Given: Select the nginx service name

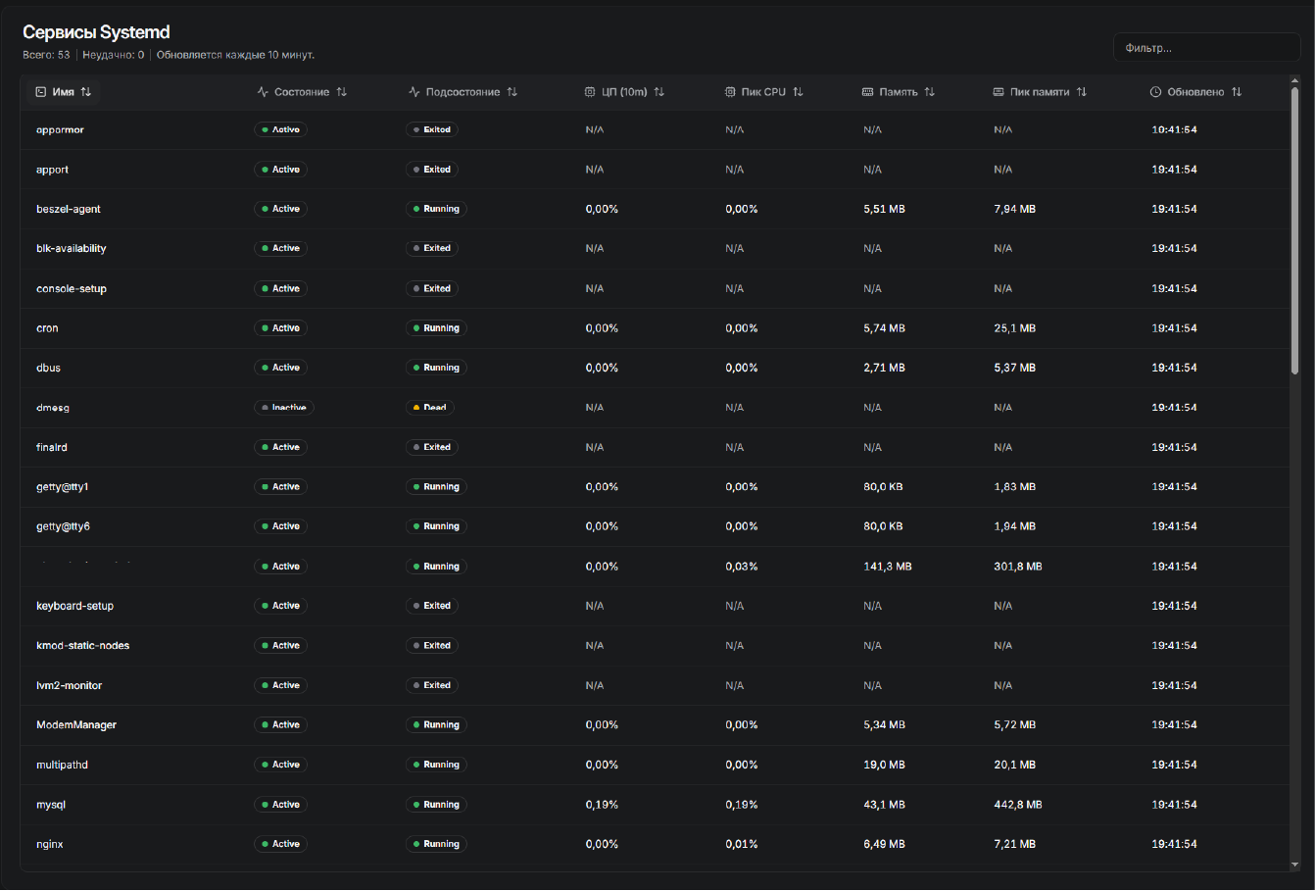Looking at the screenshot, I should 50,844.
